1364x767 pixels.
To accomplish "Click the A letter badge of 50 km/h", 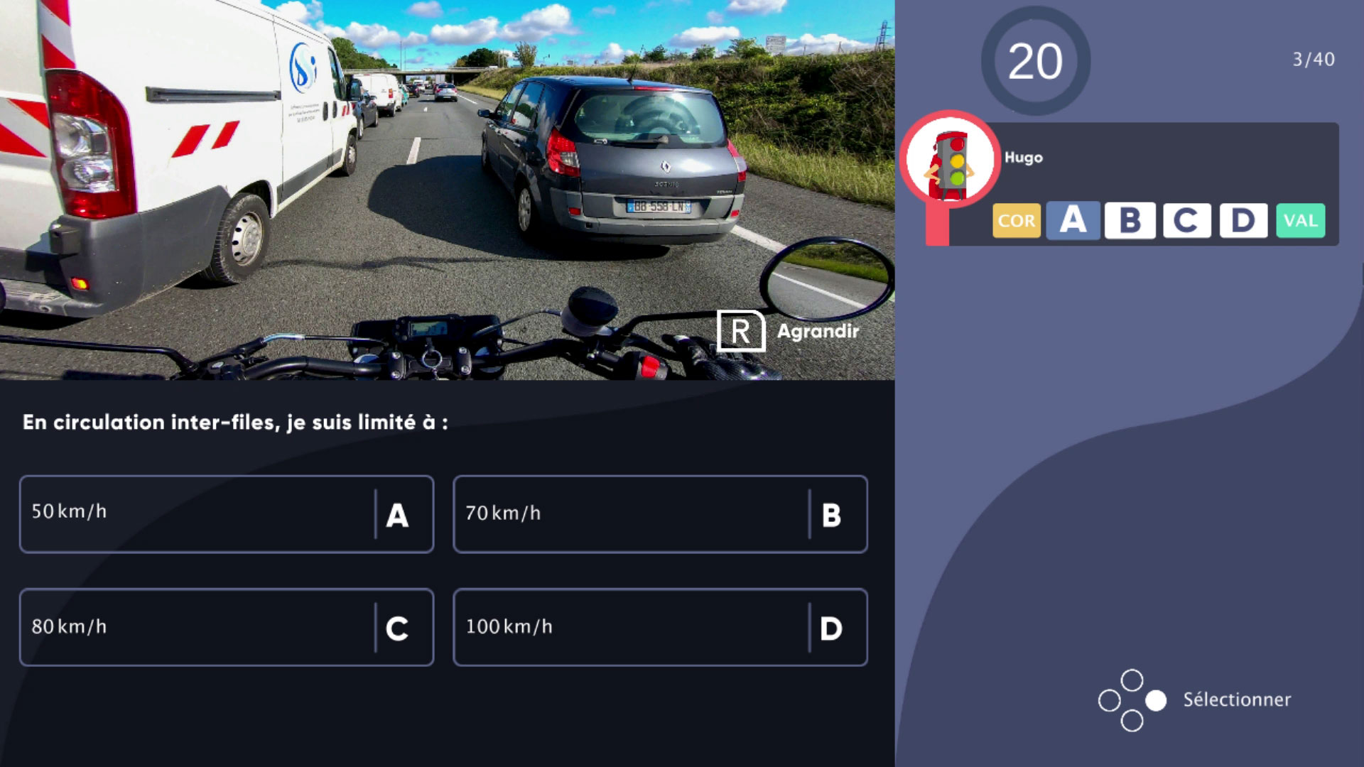I will [x=397, y=515].
